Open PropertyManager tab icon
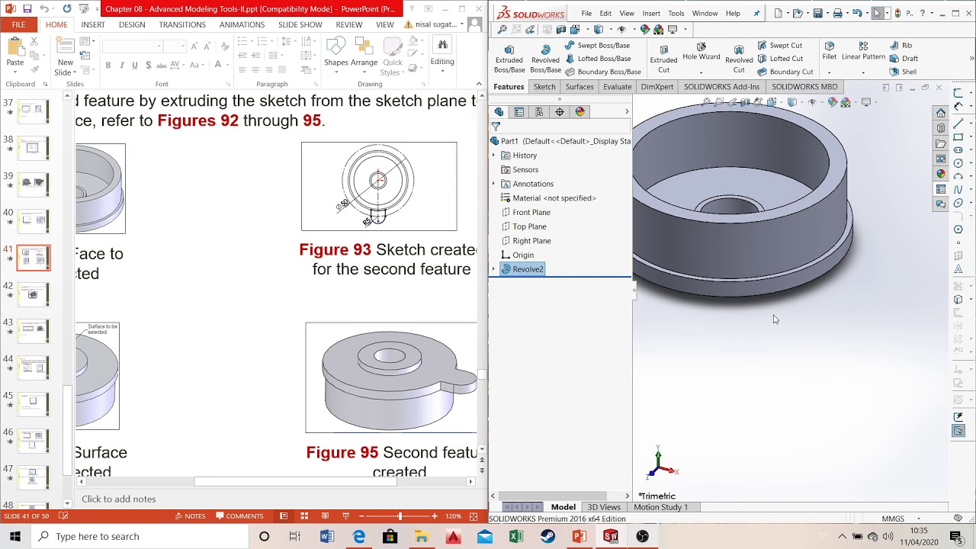976x549 pixels. point(519,112)
